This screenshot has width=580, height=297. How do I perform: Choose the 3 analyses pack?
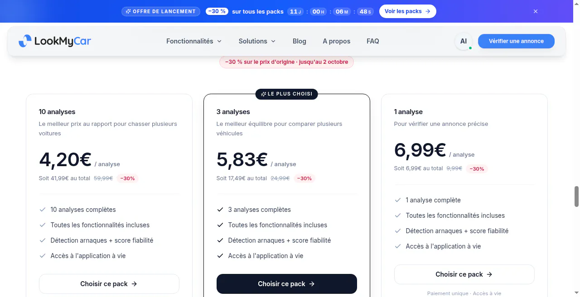click(287, 284)
